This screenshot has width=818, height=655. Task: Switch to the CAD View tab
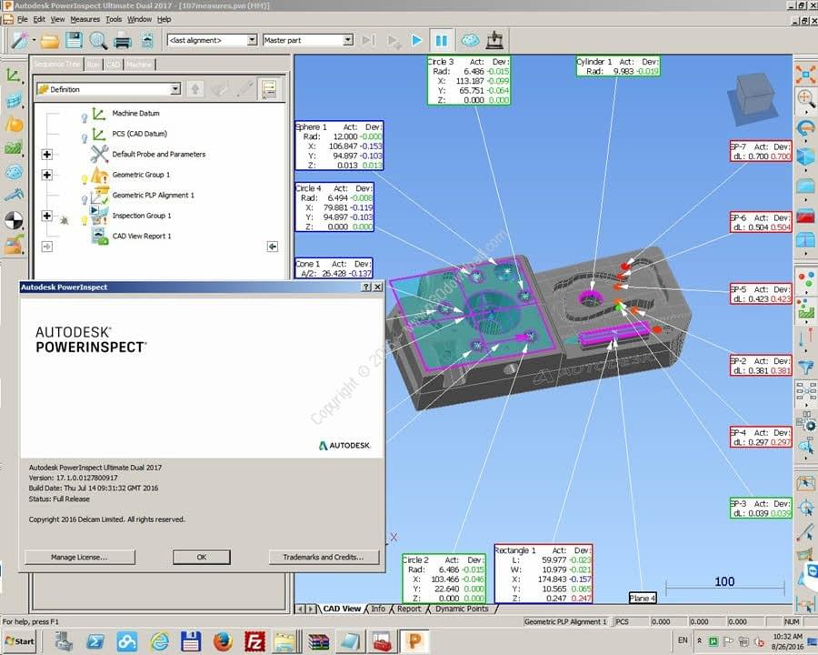pos(342,609)
